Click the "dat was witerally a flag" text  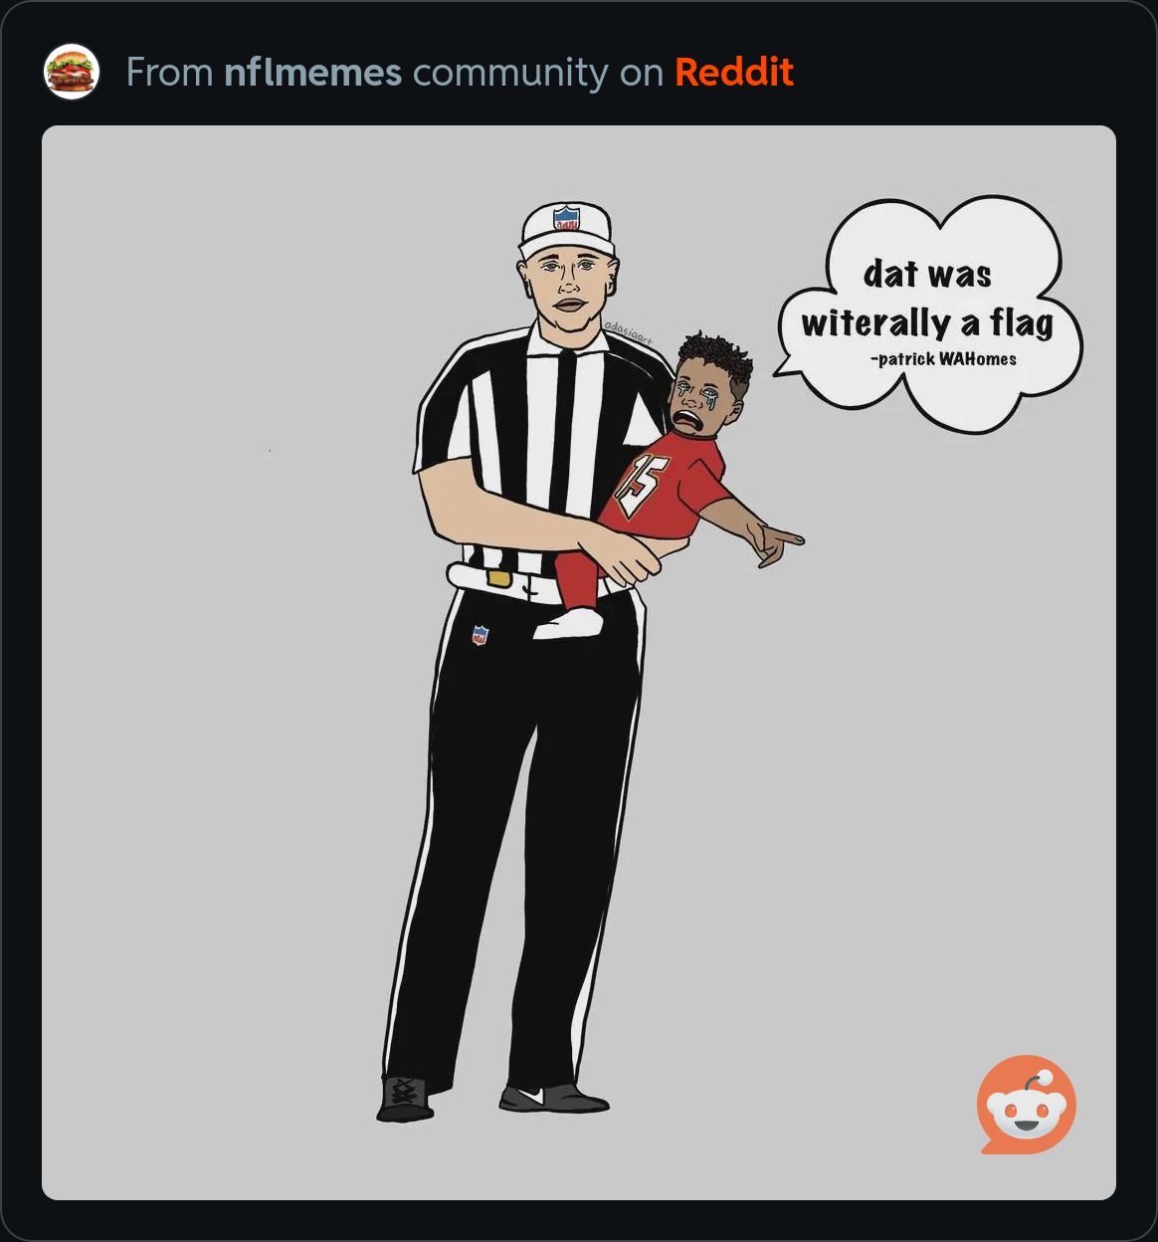(x=927, y=299)
